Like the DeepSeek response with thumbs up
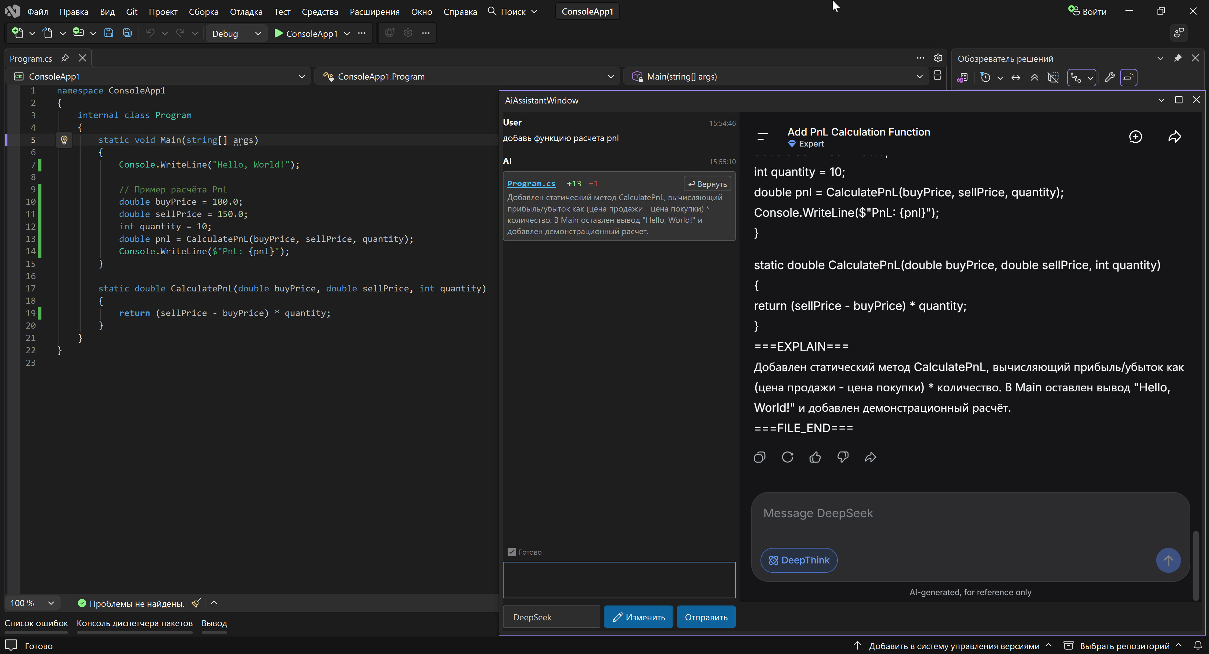The height and width of the screenshot is (654, 1209). click(815, 457)
